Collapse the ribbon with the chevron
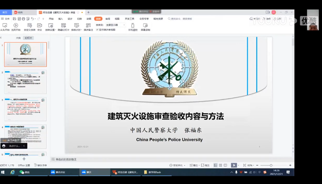Image resolution: width=322 pixels, height=184 pixels. (290, 19)
